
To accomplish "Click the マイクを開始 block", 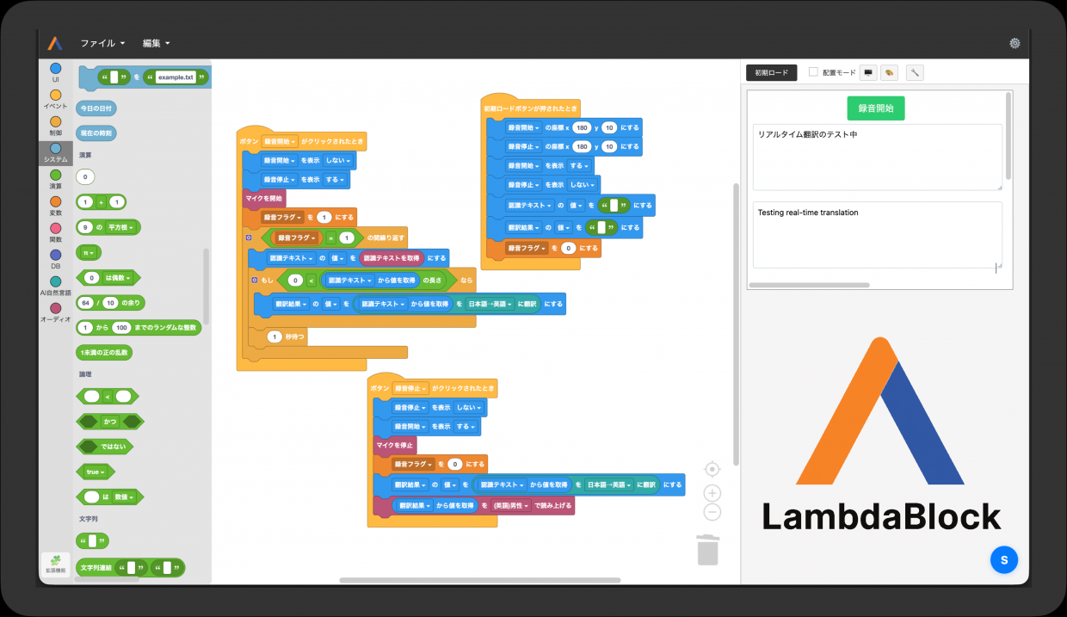I will pyautogui.click(x=264, y=198).
